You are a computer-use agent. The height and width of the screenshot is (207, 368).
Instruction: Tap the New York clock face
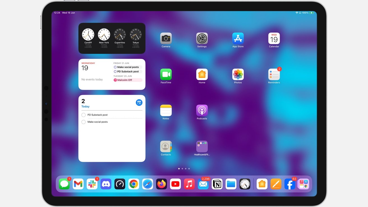(x=104, y=34)
